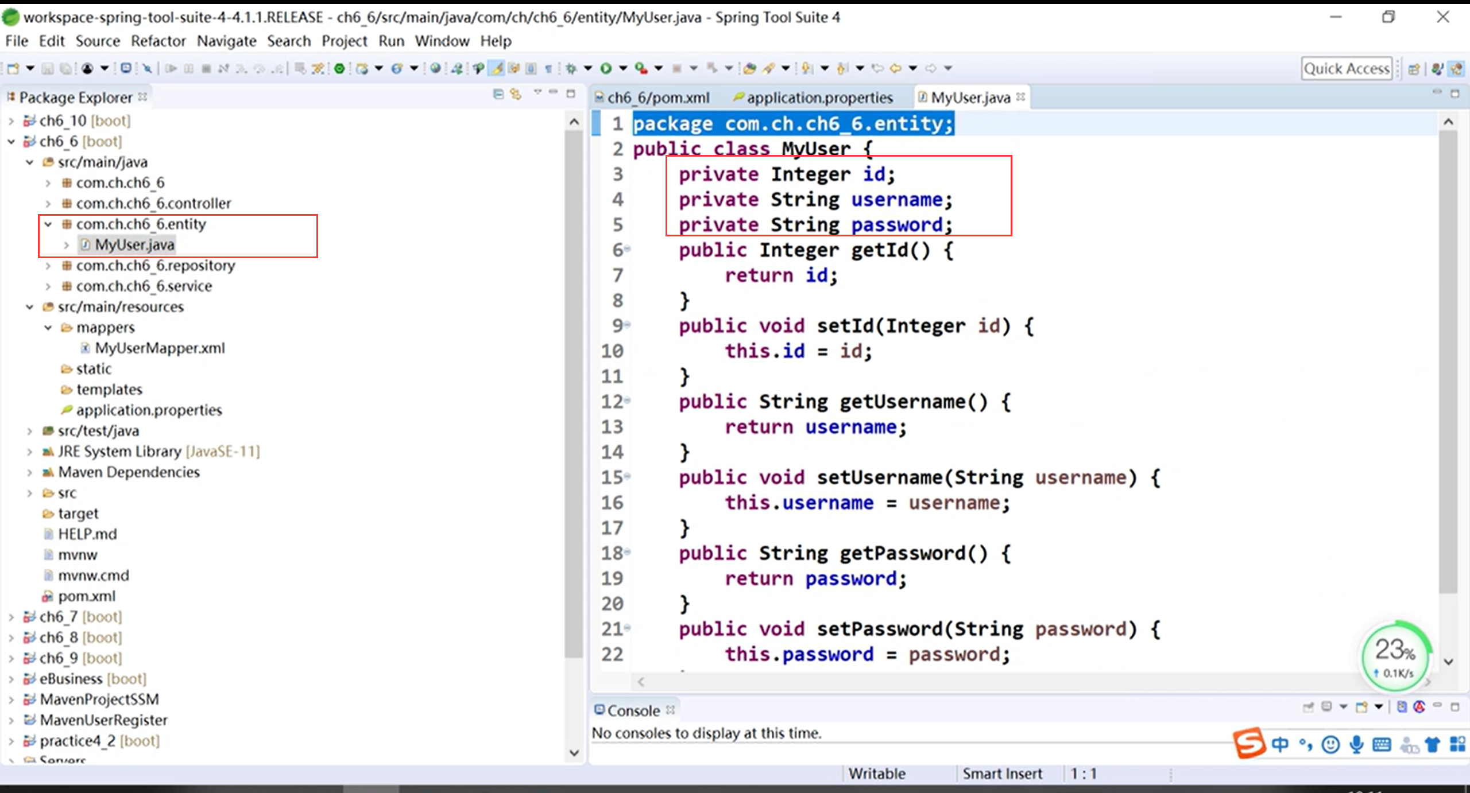The image size is (1470, 793).
Task: Select pom.xml under the ch6_6 project
Action: (86, 596)
